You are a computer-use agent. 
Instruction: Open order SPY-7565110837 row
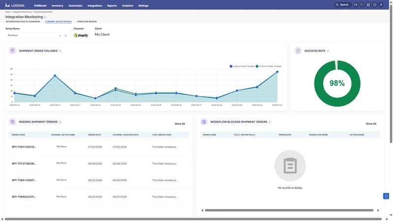(x=99, y=180)
